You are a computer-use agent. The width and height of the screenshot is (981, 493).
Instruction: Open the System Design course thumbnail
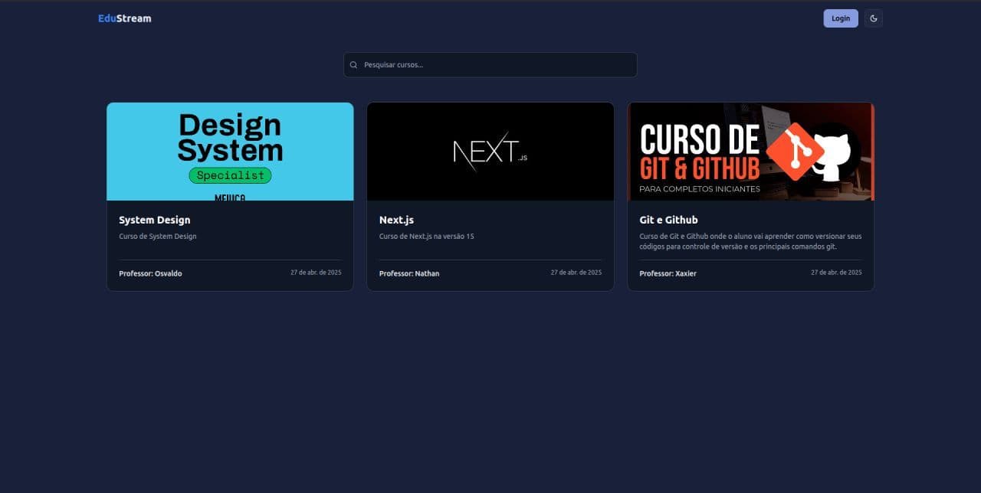point(230,151)
